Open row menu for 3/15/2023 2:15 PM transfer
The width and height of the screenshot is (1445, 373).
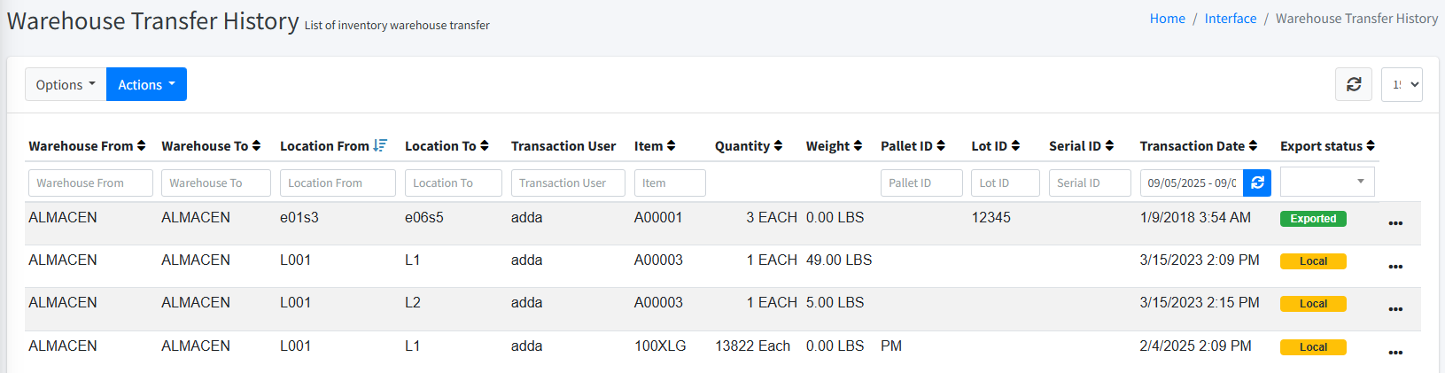click(x=1395, y=309)
